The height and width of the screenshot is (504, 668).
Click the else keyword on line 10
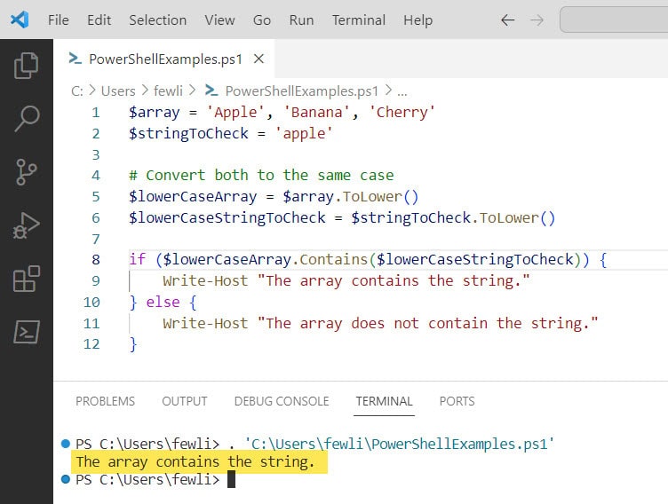point(163,303)
